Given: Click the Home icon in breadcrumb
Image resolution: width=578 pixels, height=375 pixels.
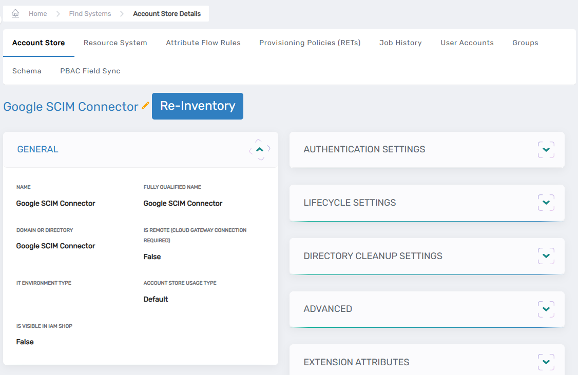Looking at the screenshot, I should coord(15,13).
